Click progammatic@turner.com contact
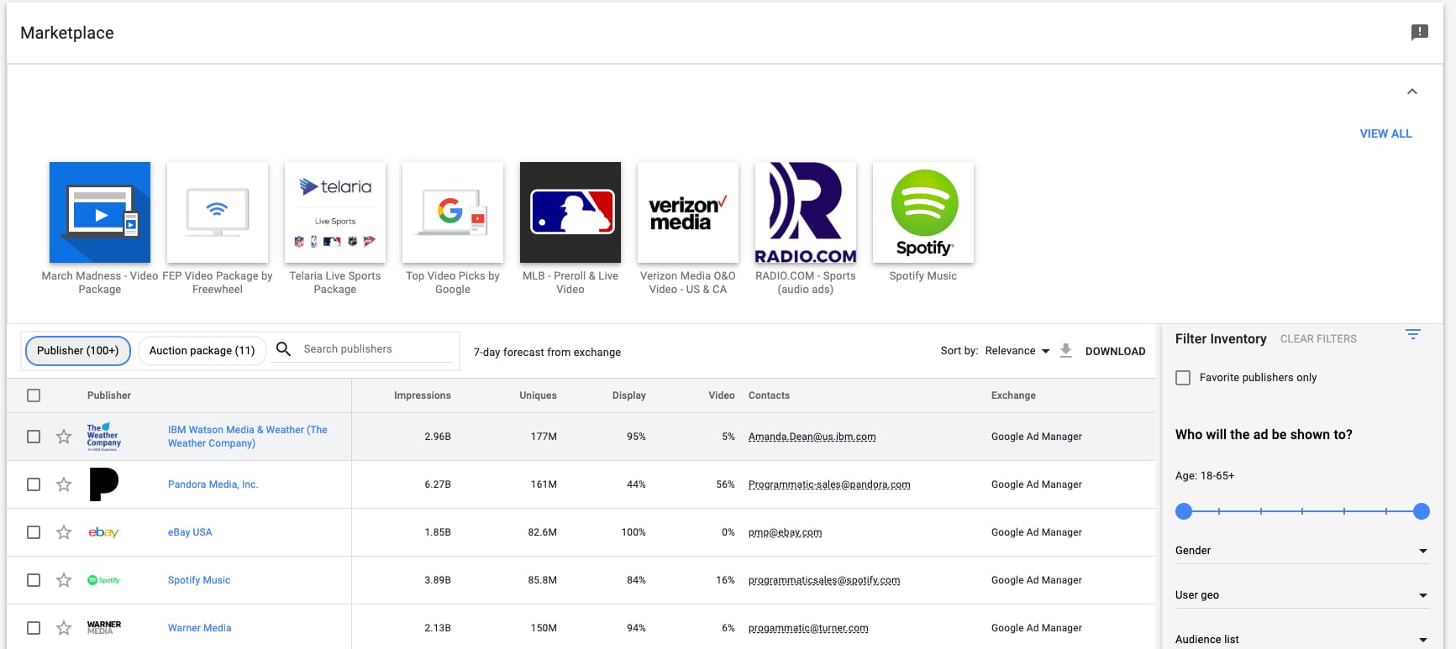The width and height of the screenshot is (1456, 649). pyautogui.click(x=808, y=628)
